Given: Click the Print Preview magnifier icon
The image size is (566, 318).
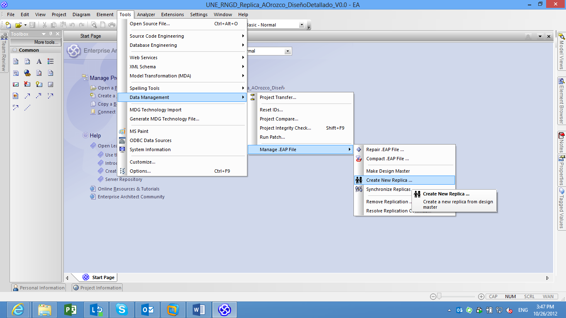Looking at the screenshot, I should tap(94, 25).
